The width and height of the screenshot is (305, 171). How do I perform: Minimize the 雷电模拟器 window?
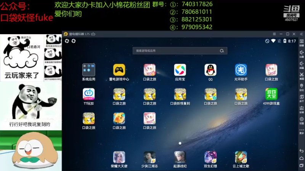pyautogui.click(x=281, y=34)
